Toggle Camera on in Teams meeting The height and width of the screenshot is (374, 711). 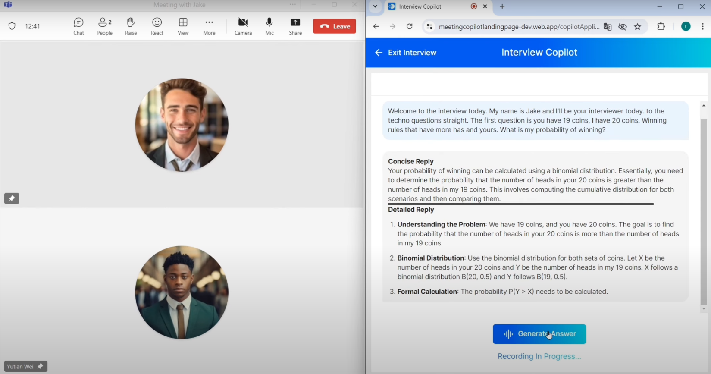tap(243, 26)
